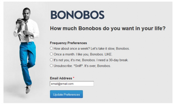
Task: Select the once a month radio button
Action: pos(51,54)
